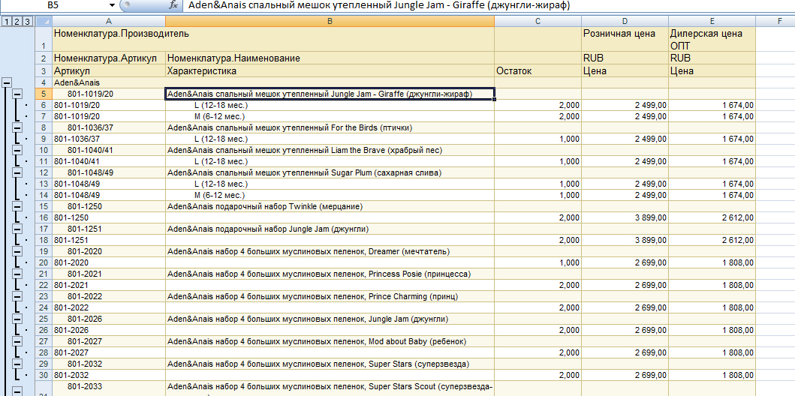The width and height of the screenshot is (795, 396).
Task: Click the 'Остаток' header cell
Action: click(x=538, y=71)
